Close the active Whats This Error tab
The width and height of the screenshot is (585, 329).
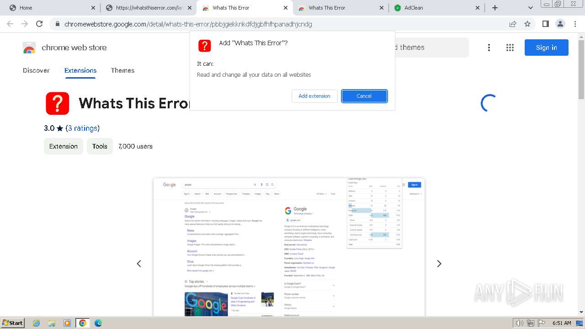pyautogui.click(x=286, y=8)
